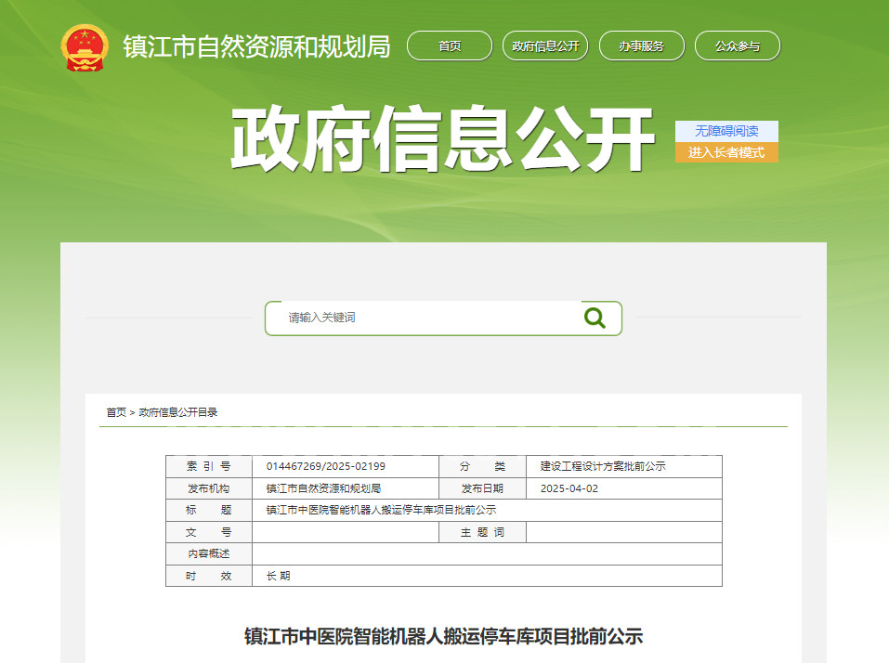Click the publish date 2025-04-02
This screenshot has height=663, width=889.
569,488
